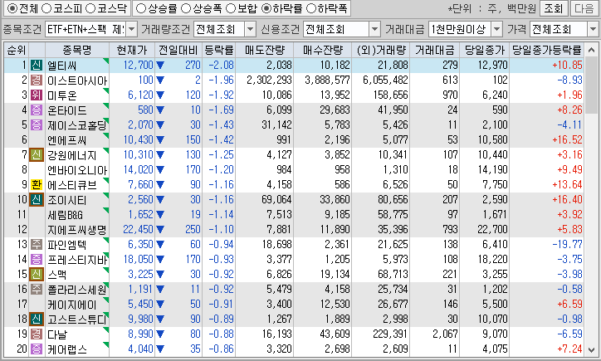The width and height of the screenshot is (601, 361).
Task: Select stock name 케이지에이
Action: coord(71,305)
